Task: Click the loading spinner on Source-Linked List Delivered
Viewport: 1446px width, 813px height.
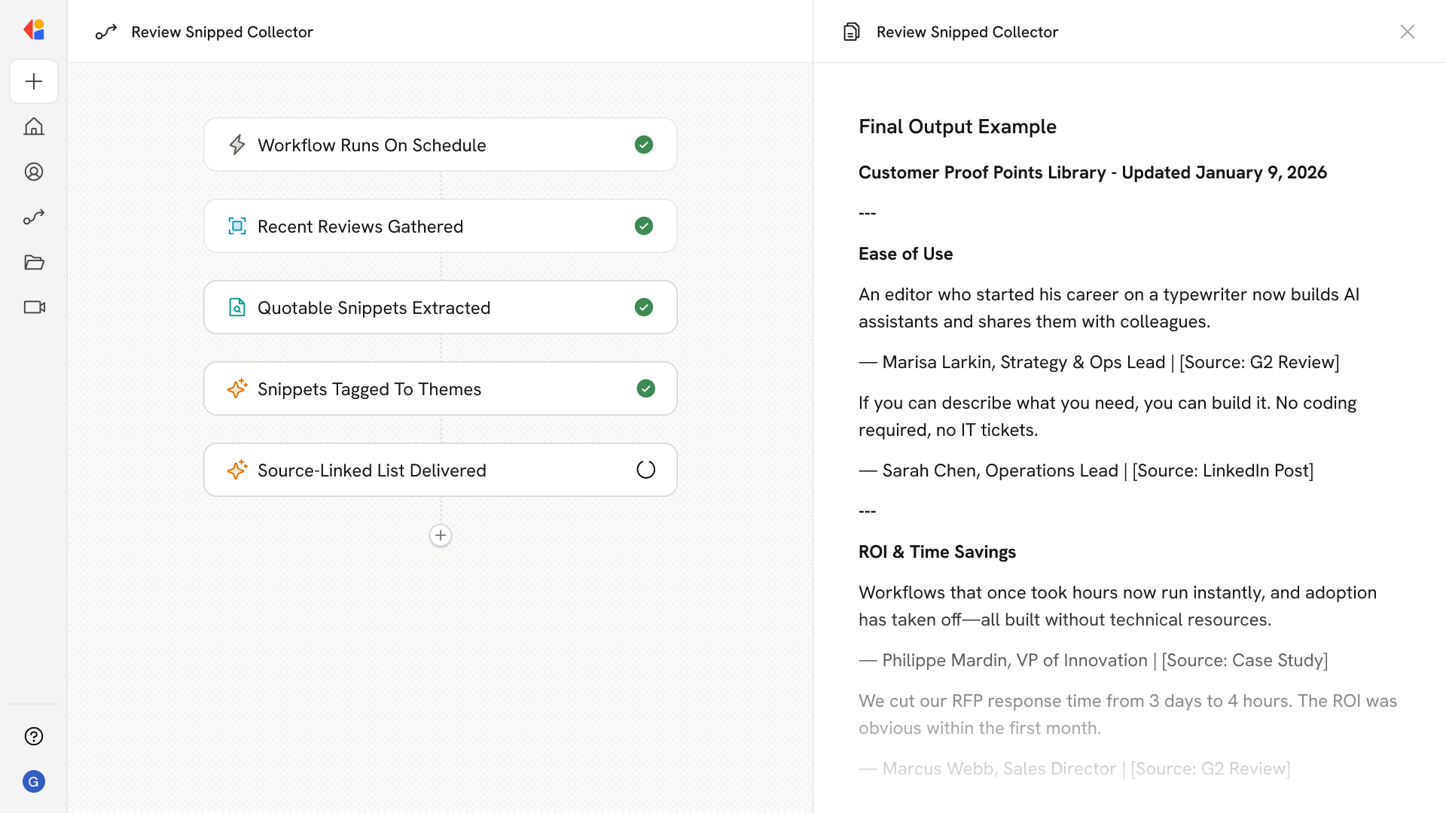Action: [645, 469]
